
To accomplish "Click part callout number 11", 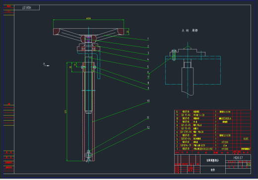I will point(148,118).
